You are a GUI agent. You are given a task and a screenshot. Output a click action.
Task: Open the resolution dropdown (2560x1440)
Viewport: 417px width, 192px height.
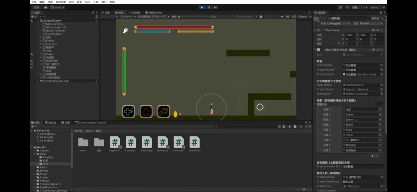pyautogui.click(x=153, y=17)
